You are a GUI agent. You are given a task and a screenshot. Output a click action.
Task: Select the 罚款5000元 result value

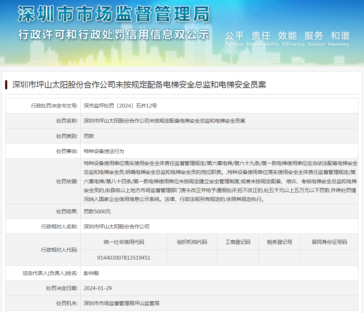[97, 211]
